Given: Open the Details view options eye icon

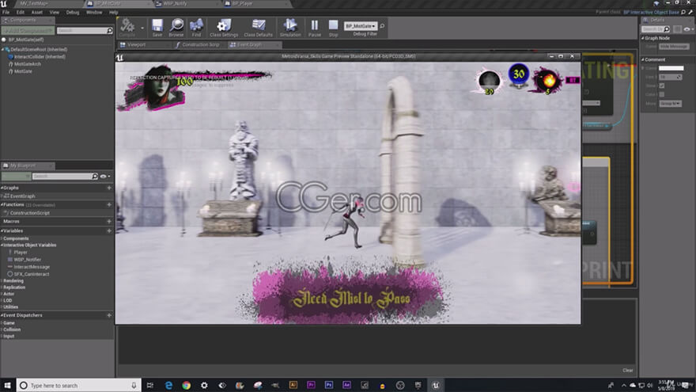Looking at the screenshot, I should (688, 29).
